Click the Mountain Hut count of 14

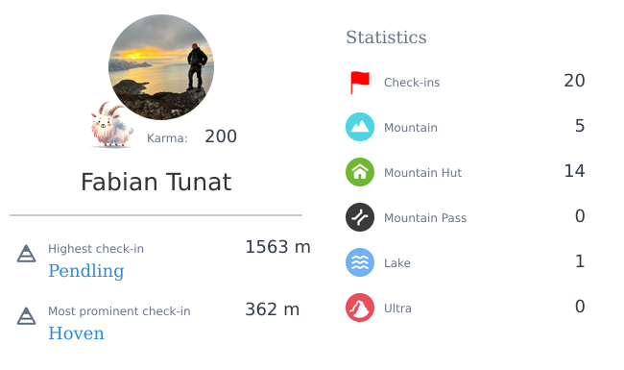click(574, 171)
